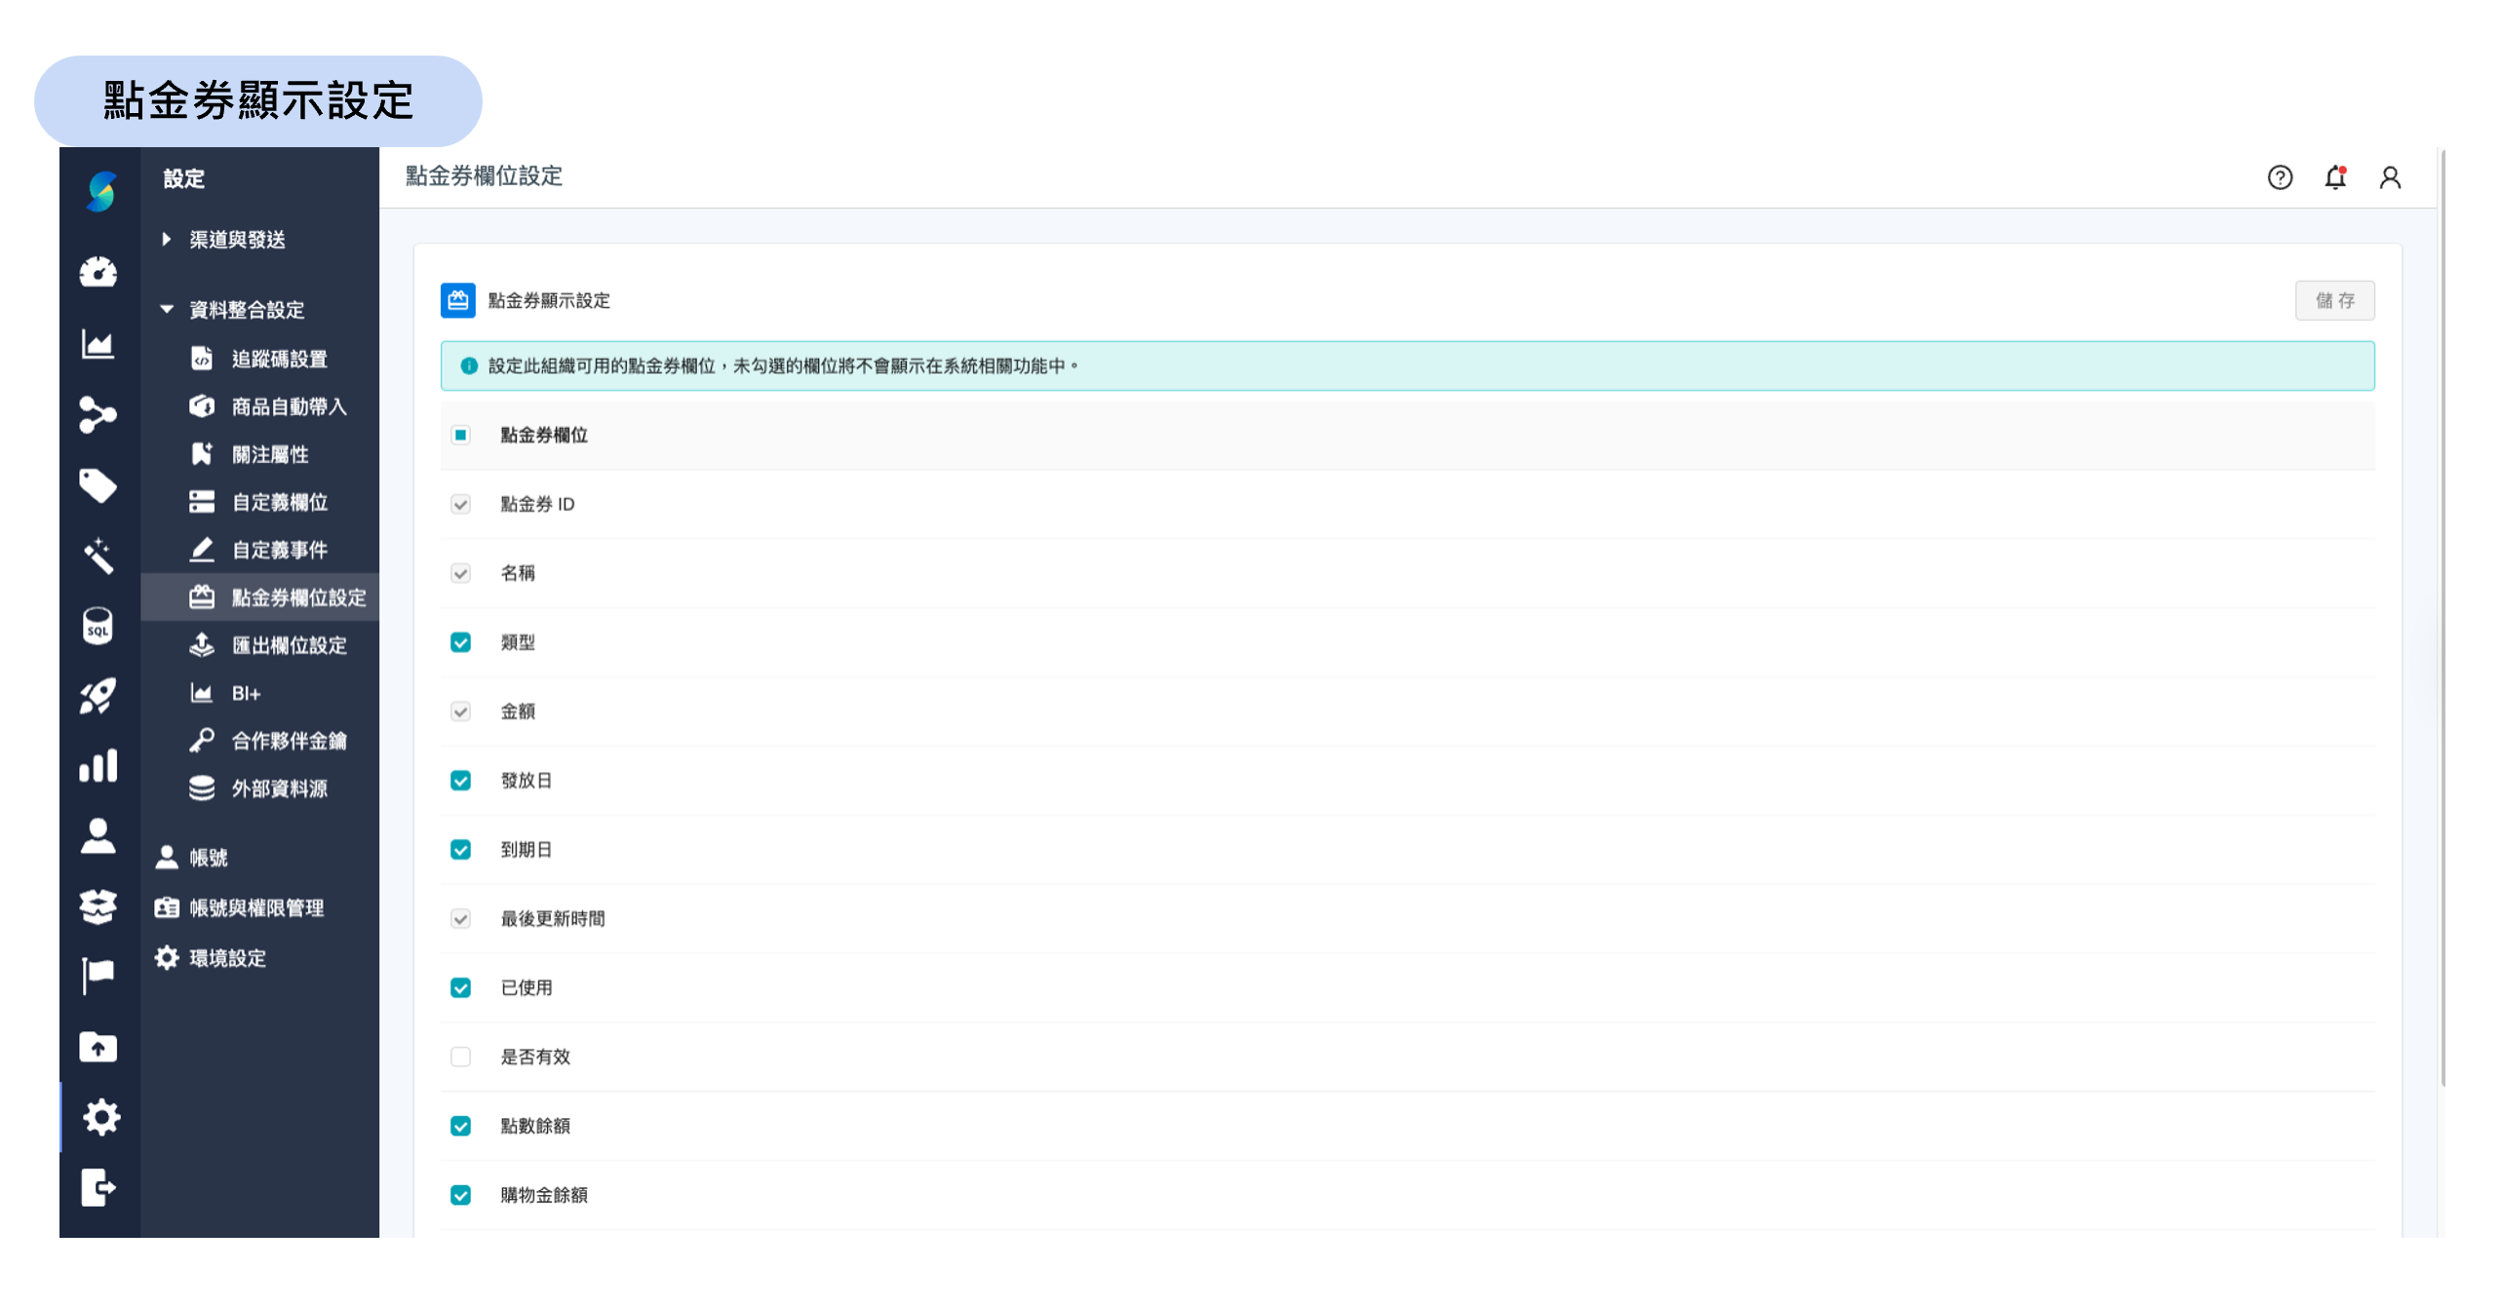Open 匯出欄位設定 menu item

[x=289, y=645]
